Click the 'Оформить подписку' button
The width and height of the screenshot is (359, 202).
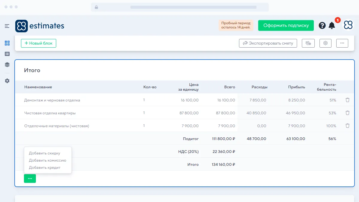(x=286, y=25)
